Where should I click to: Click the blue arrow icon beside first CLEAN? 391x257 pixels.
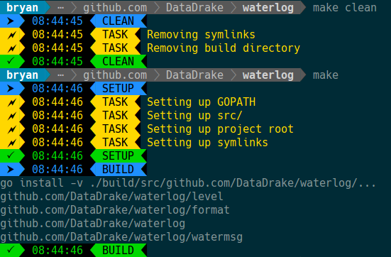tap(11, 21)
